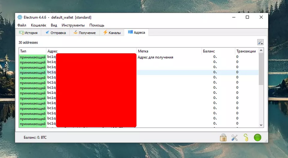This screenshot has width=288, height=158.
Task: Click the Баланс: 0. BTC status text
Action: tap(35, 137)
